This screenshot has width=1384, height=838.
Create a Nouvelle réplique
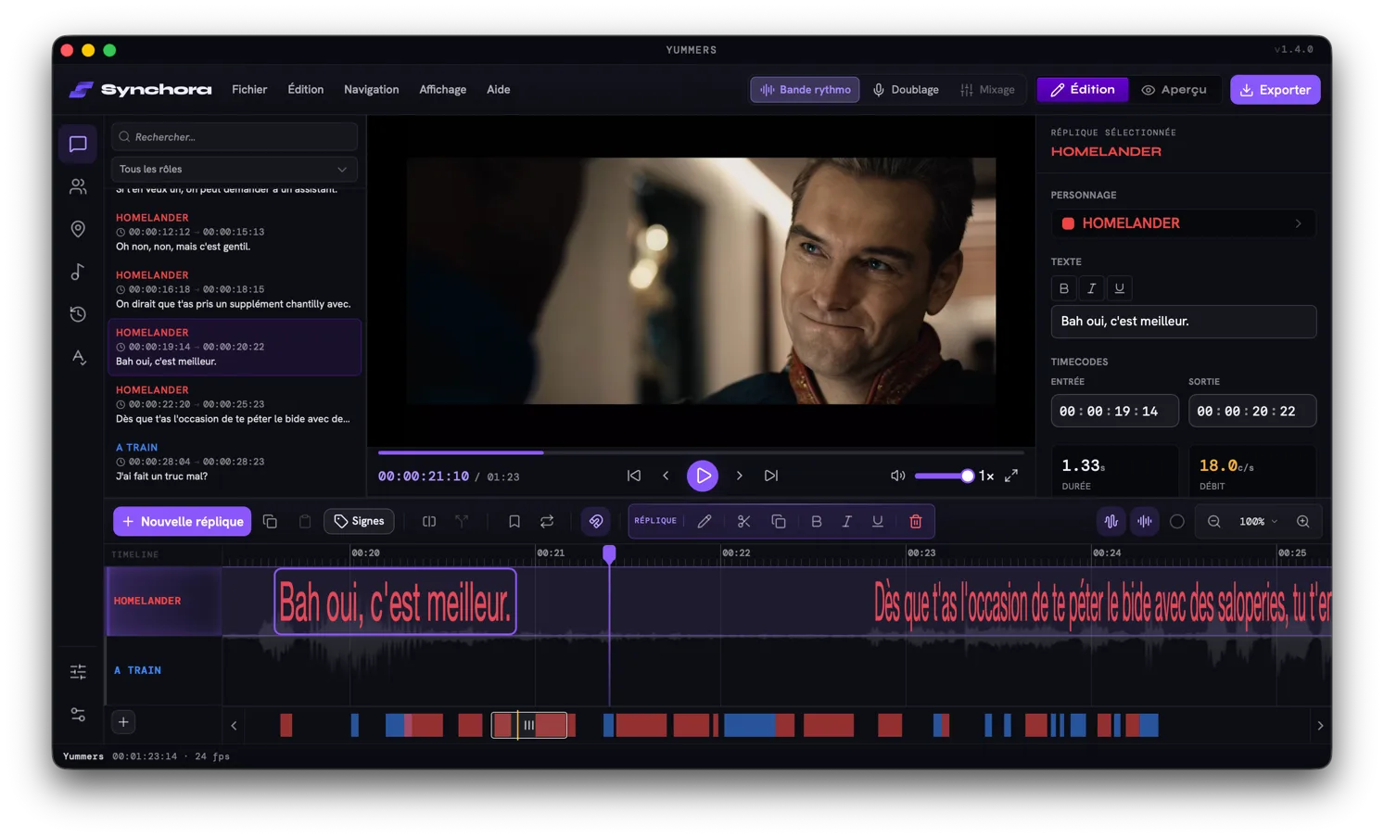pyautogui.click(x=183, y=522)
